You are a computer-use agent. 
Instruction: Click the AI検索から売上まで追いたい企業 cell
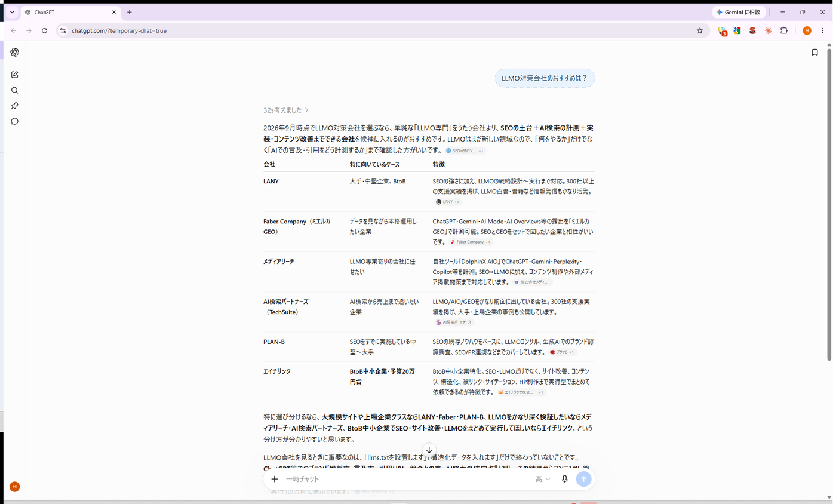click(385, 307)
